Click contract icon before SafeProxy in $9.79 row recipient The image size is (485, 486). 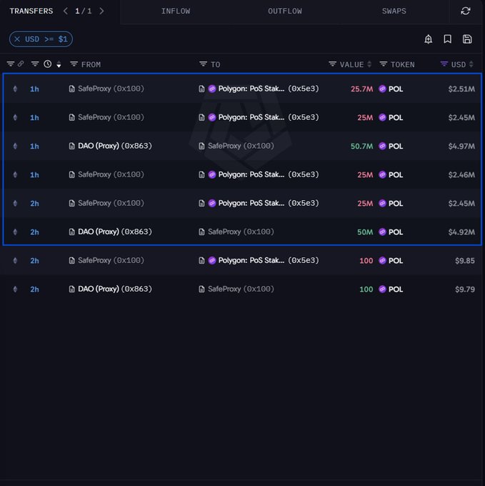click(201, 289)
